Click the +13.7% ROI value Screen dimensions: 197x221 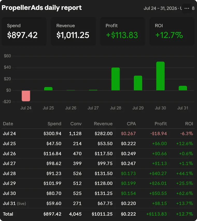185,203
